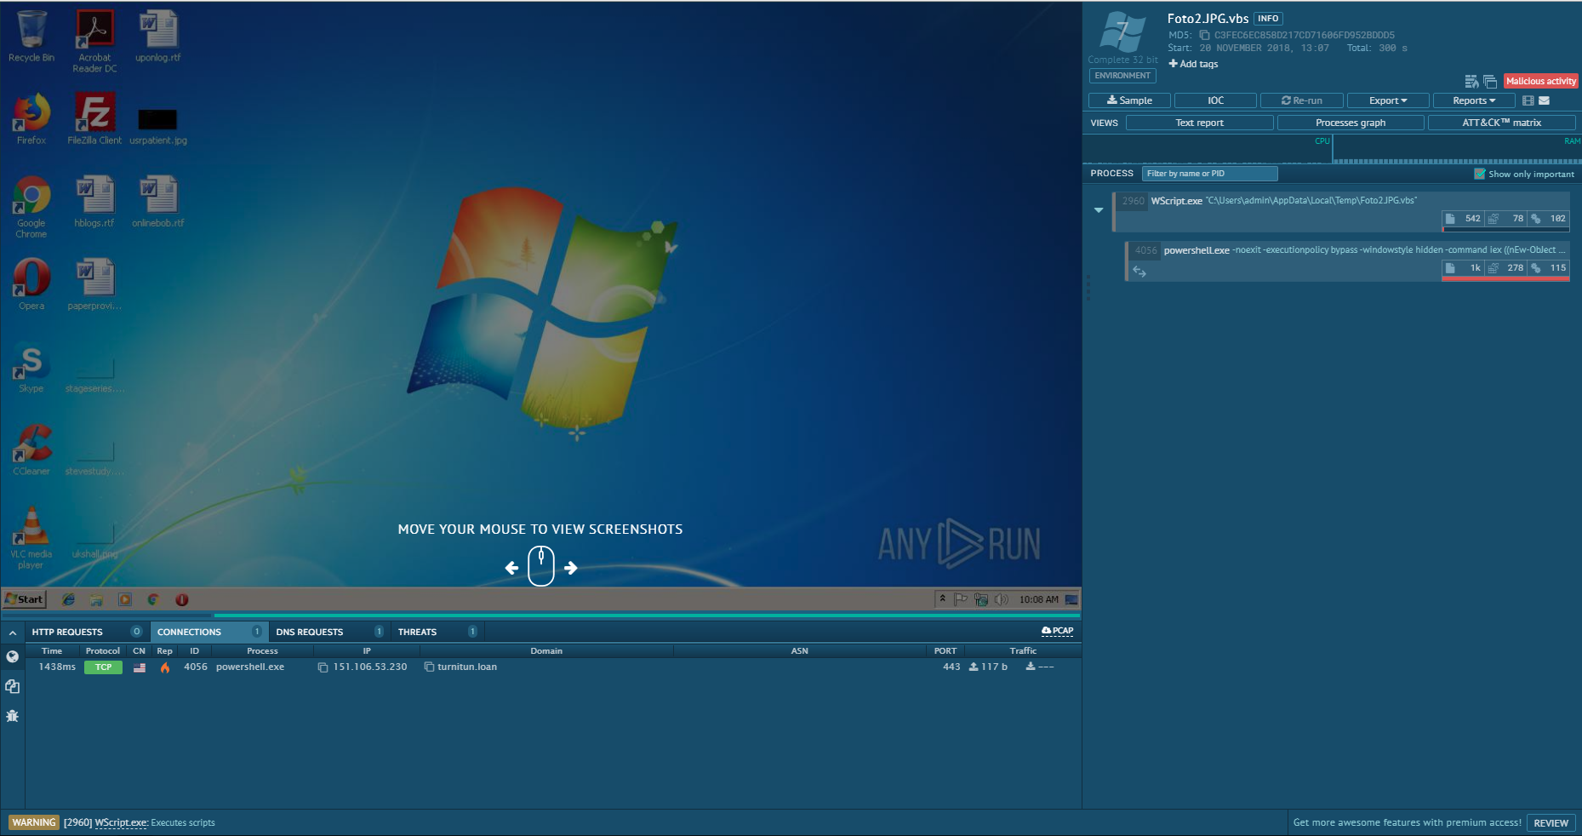Copy the MD5 hash with the copy icon
Screen dimensions: 1582x836
pos(1204,35)
